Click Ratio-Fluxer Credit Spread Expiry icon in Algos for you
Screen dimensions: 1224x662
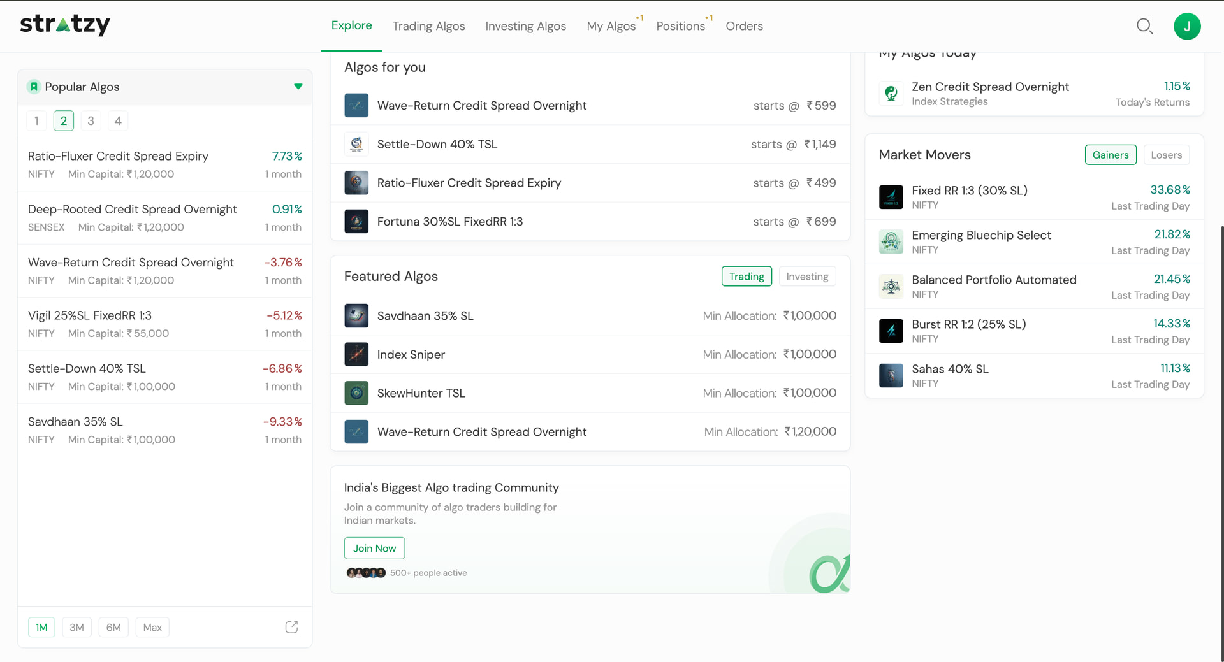(356, 183)
